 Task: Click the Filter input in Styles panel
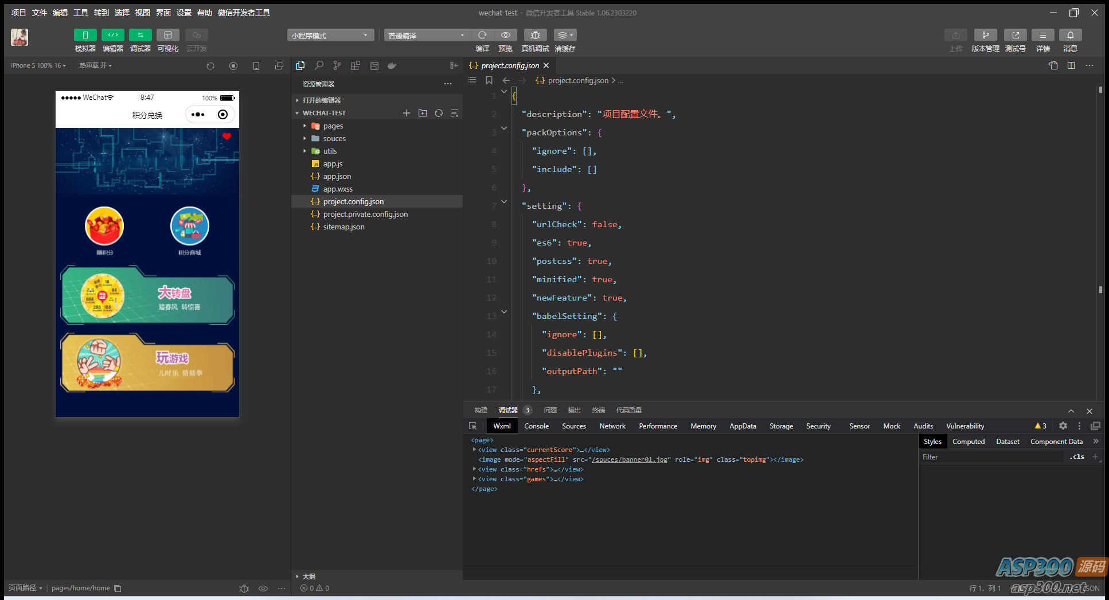(990, 457)
